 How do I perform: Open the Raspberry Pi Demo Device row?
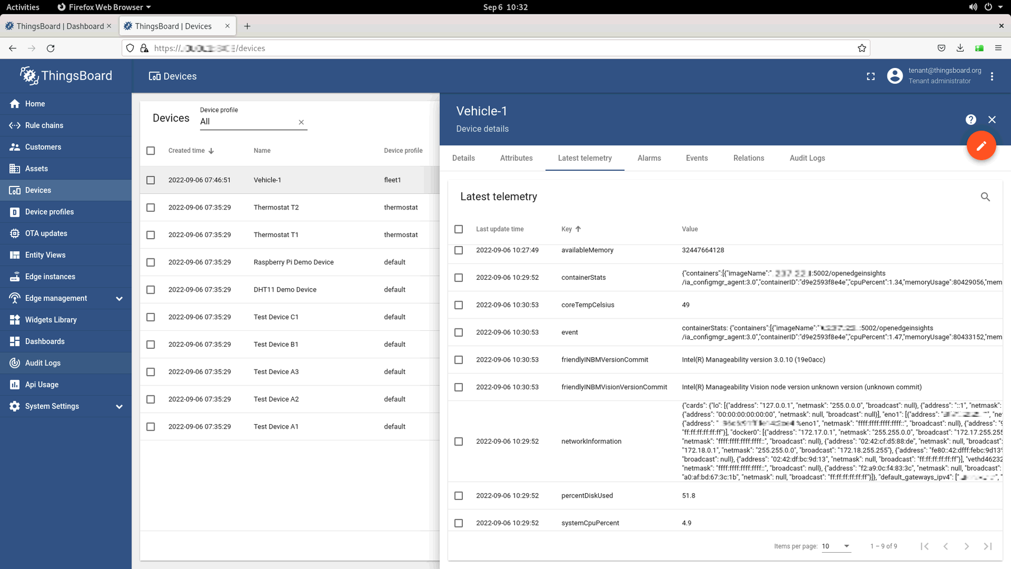289,262
